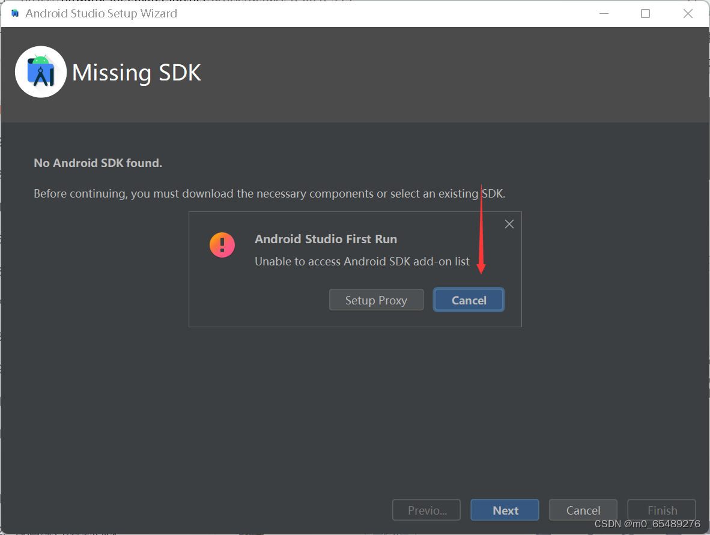Click the wizard's bottom Cancel button
The height and width of the screenshot is (535, 710).
click(x=583, y=510)
